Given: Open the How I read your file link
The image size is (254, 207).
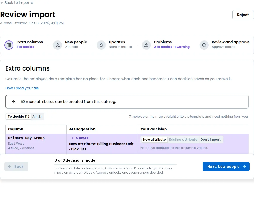Looking at the screenshot, I should [22, 88].
